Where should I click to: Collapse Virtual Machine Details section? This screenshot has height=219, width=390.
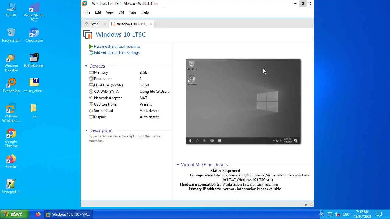[x=178, y=165]
